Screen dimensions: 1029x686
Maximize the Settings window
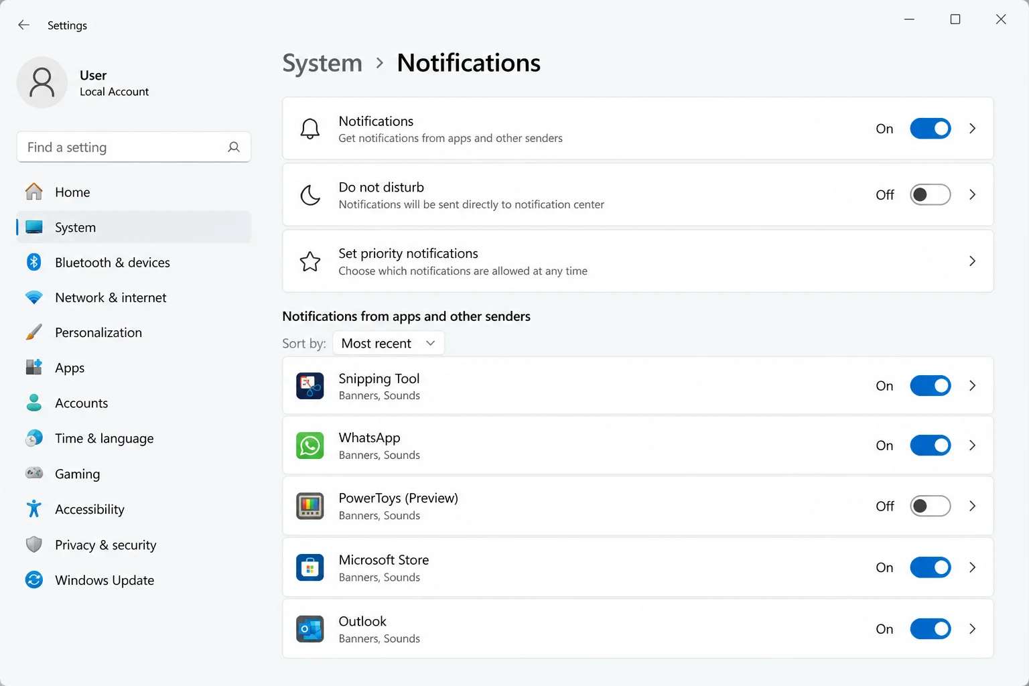[x=955, y=19]
